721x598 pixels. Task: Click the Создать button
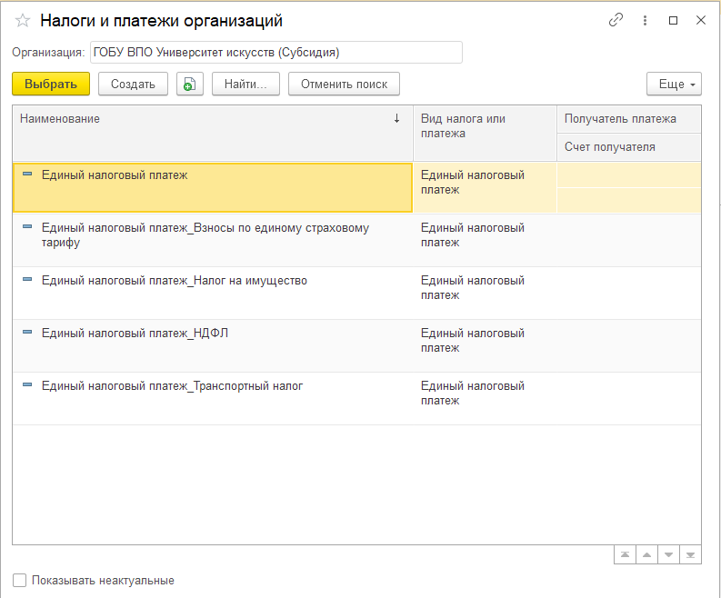coord(133,85)
